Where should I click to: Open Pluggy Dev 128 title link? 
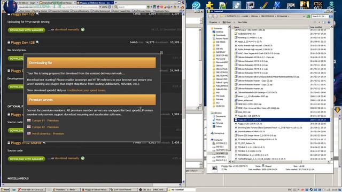[22, 43]
